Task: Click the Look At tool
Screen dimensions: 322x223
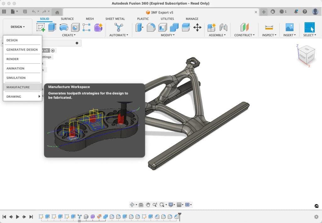Action: point(141,204)
